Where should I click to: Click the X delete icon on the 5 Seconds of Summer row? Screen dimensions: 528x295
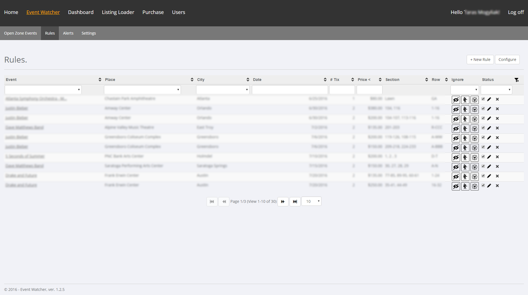point(497,157)
